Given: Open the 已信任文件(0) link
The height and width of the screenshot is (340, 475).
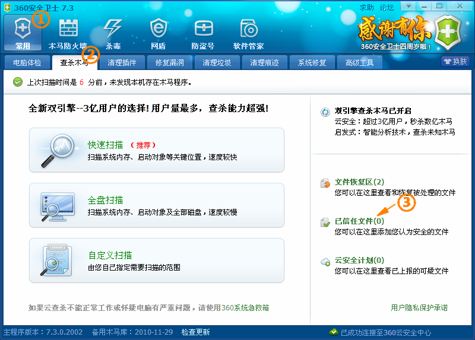Looking at the screenshot, I should pyautogui.click(x=359, y=221).
